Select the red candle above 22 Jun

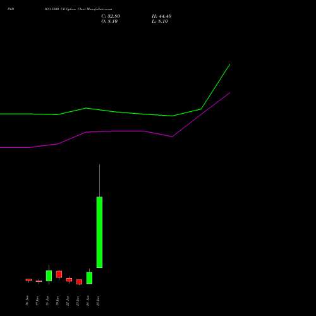click(69, 279)
